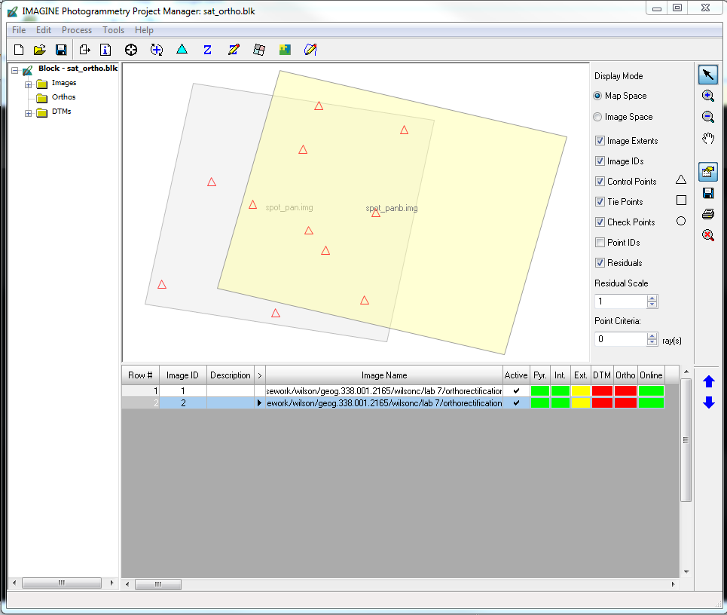Click the Online column header
This screenshot has width=727, height=615.
click(x=651, y=375)
